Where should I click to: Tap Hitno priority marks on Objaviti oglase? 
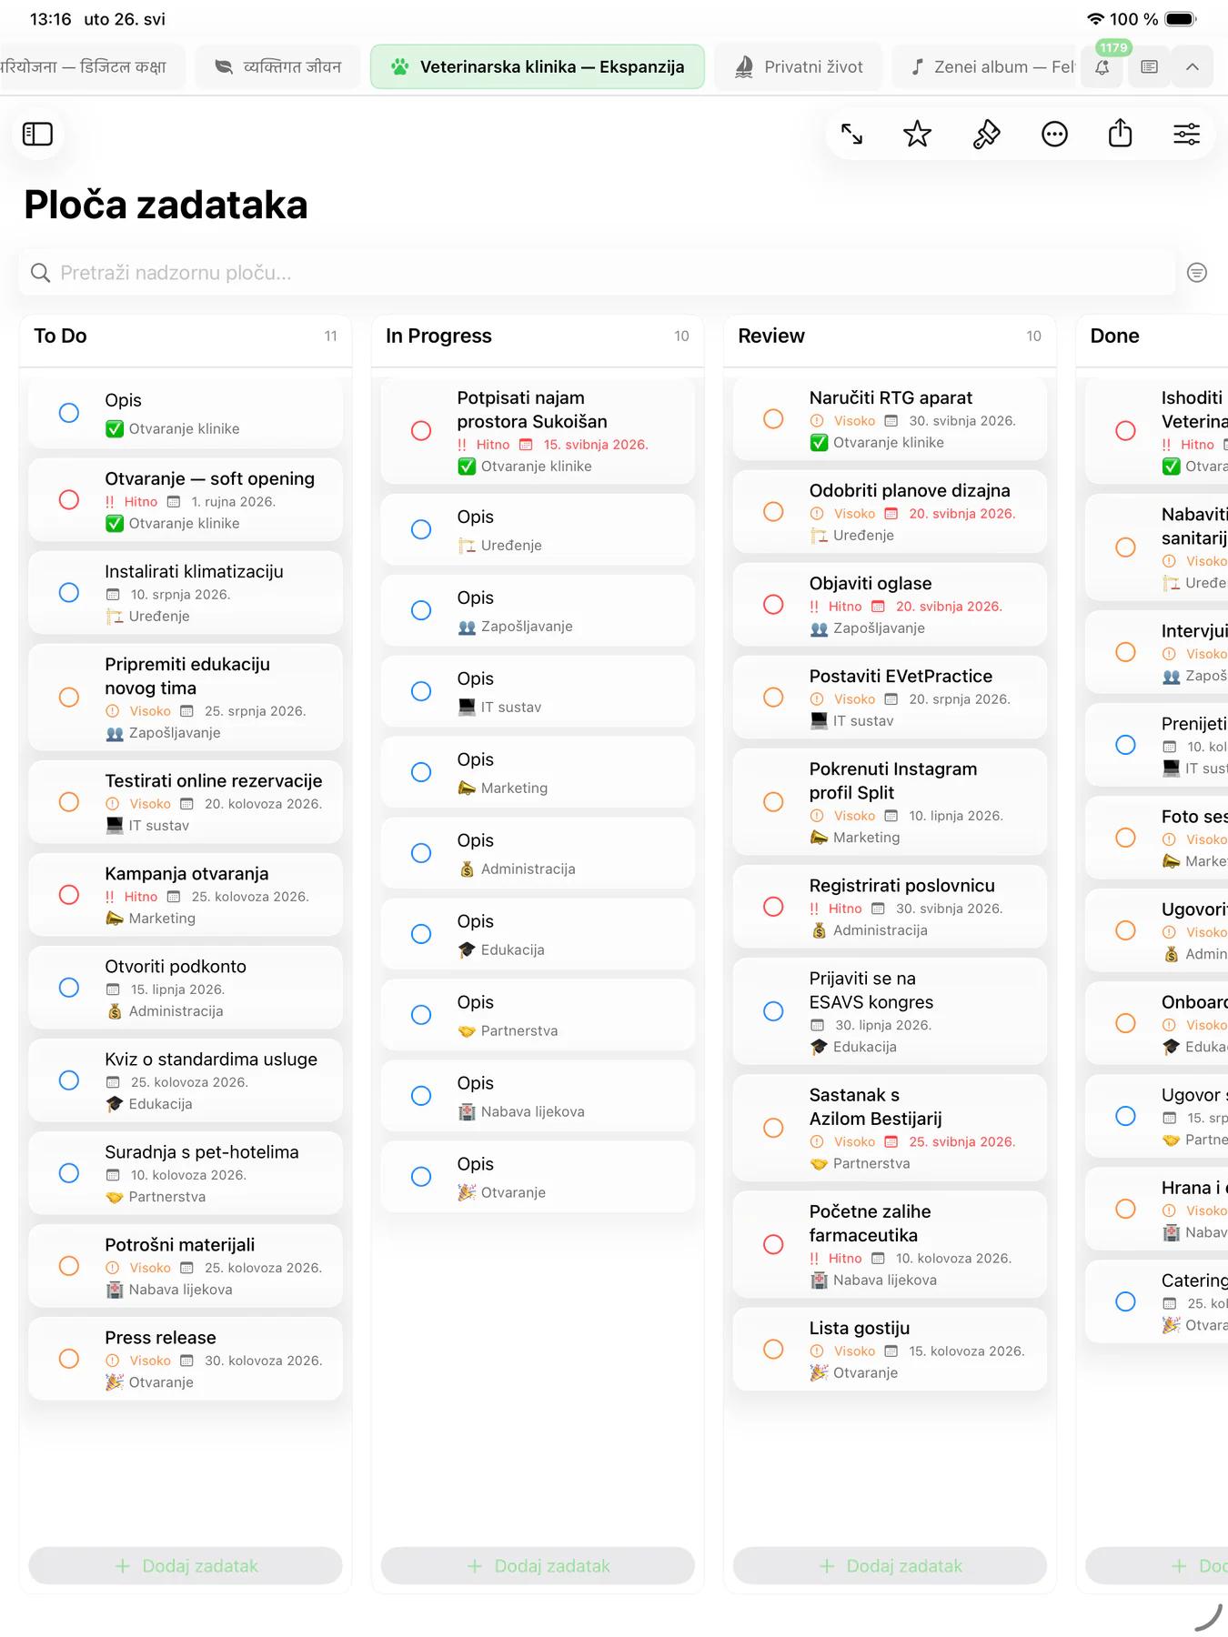(x=814, y=607)
